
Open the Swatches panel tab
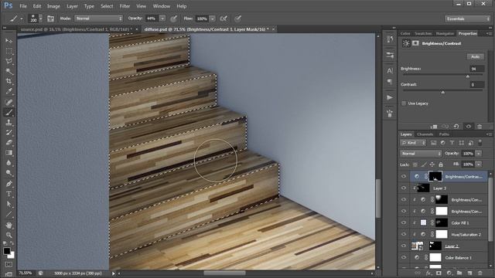[423, 33]
